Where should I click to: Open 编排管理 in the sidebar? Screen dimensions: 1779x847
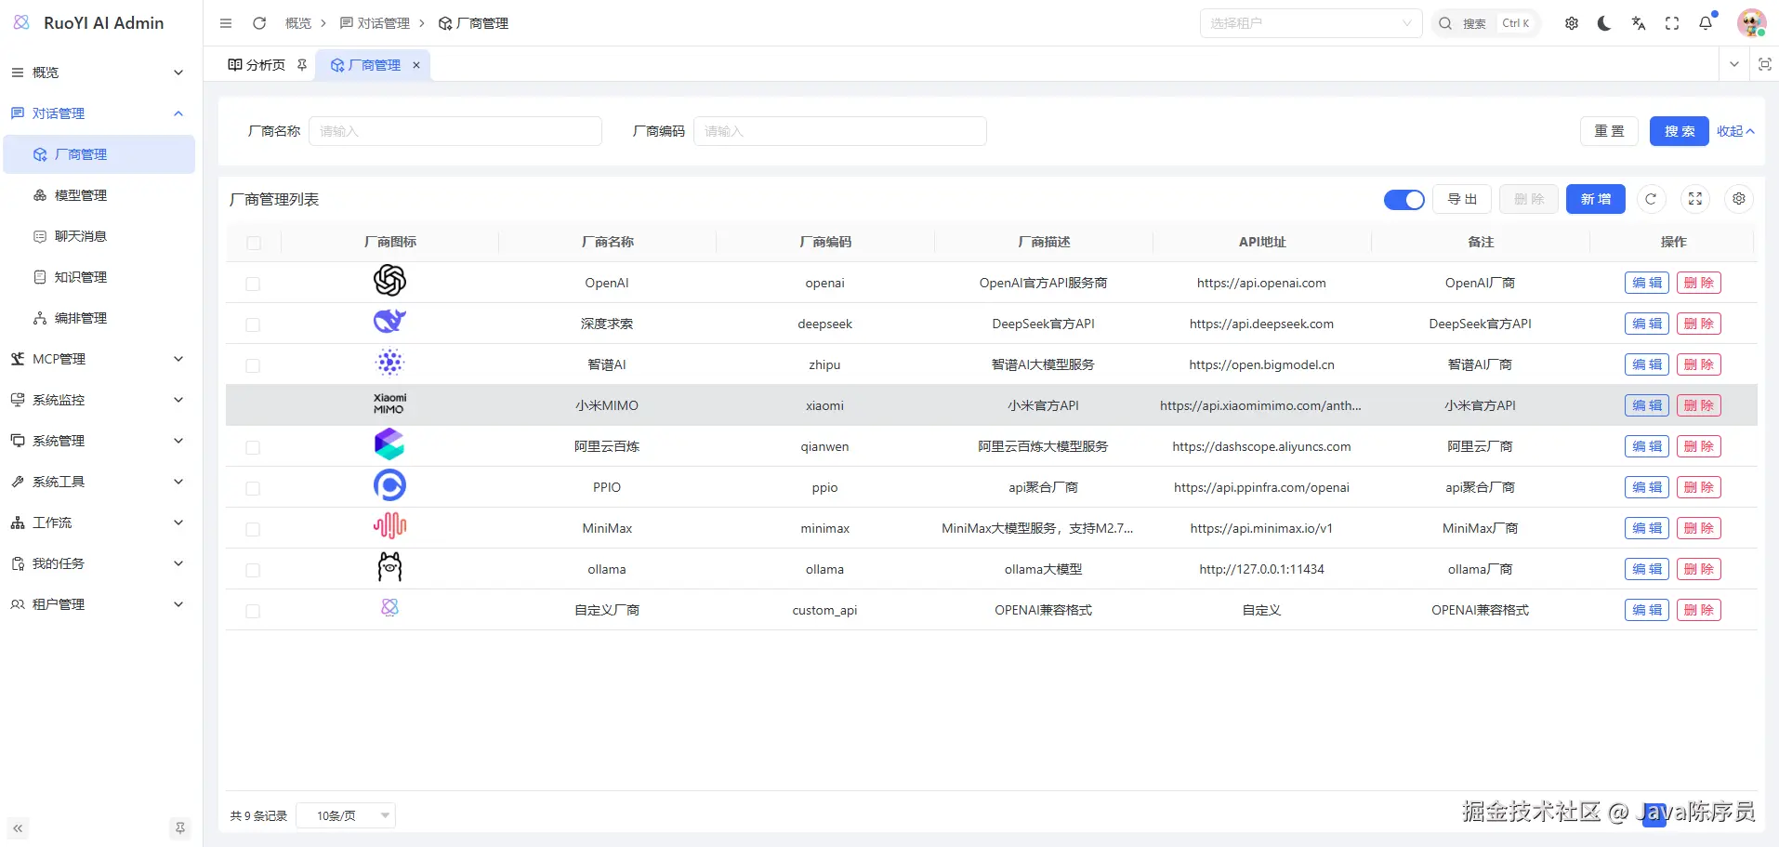tap(99, 318)
